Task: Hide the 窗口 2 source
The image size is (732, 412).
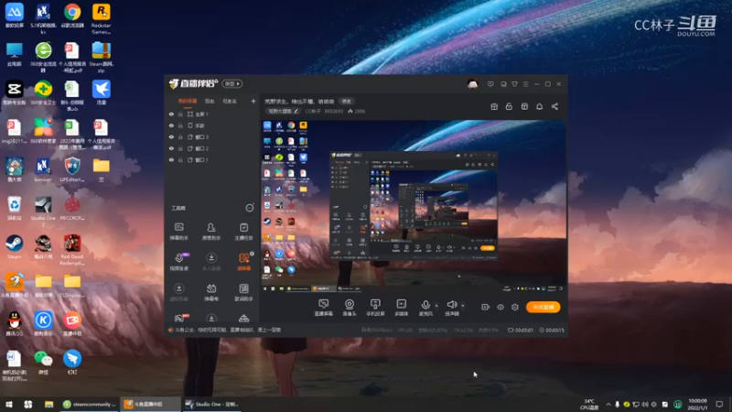Action: [171, 148]
